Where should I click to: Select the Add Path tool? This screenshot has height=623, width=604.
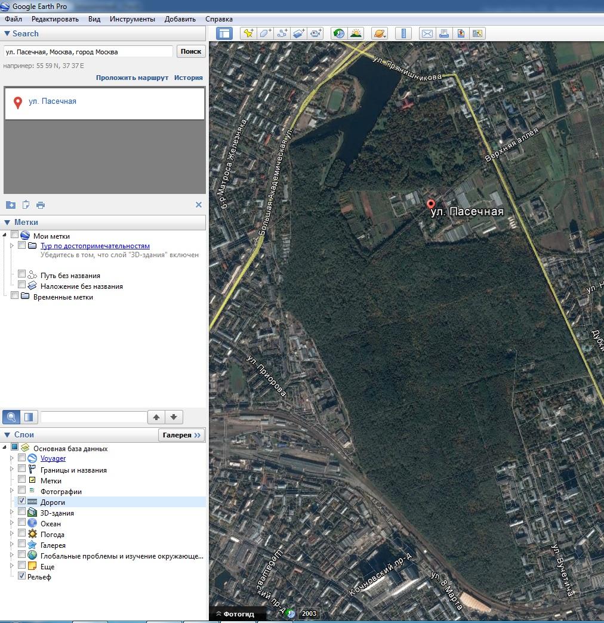click(282, 34)
